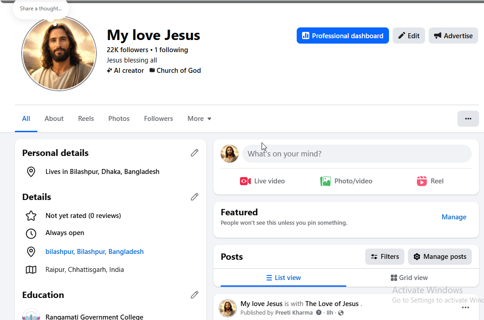Click the pin icon beside bilashpur address
484x320 pixels.
(31, 252)
